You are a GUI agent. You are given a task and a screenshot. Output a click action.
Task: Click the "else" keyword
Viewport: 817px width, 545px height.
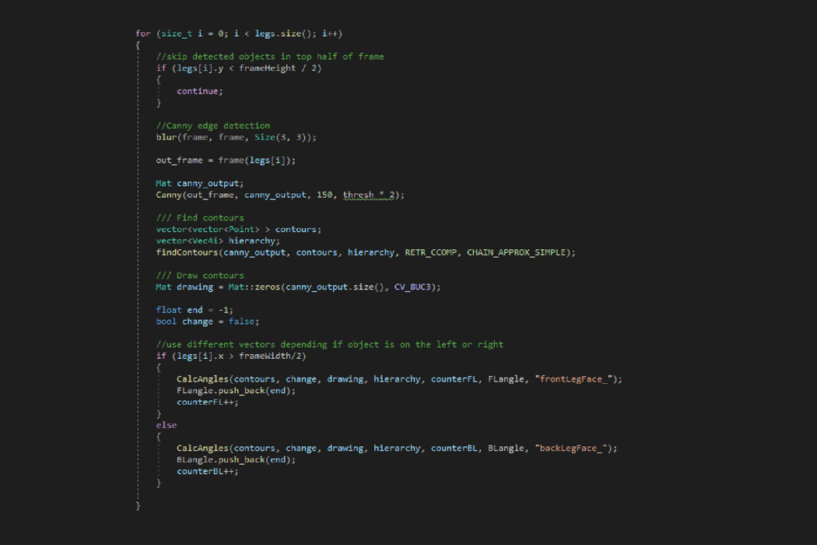(x=166, y=425)
